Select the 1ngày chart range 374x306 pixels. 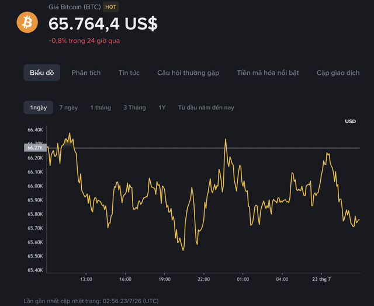[39, 107]
